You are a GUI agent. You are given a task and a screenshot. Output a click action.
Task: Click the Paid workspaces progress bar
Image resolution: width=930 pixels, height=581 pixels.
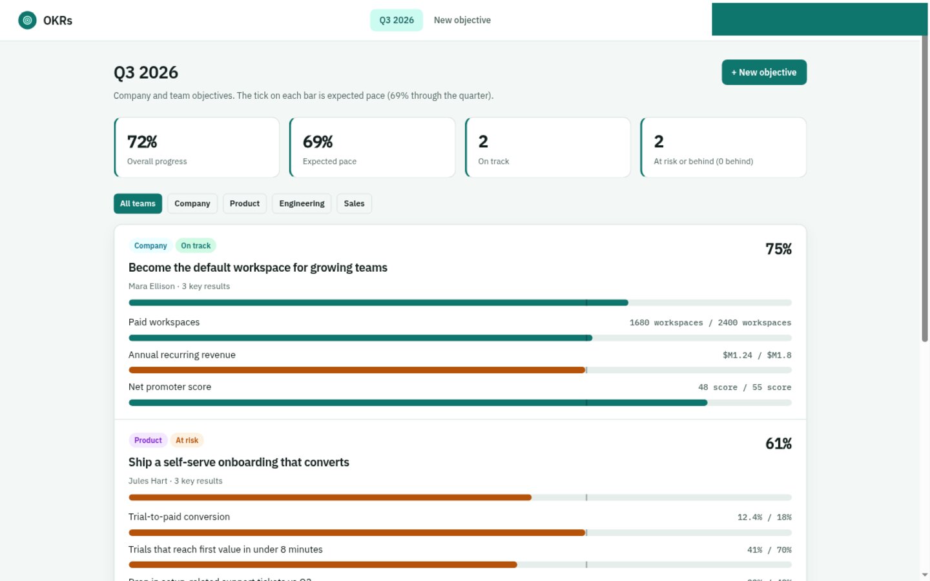click(460, 338)
